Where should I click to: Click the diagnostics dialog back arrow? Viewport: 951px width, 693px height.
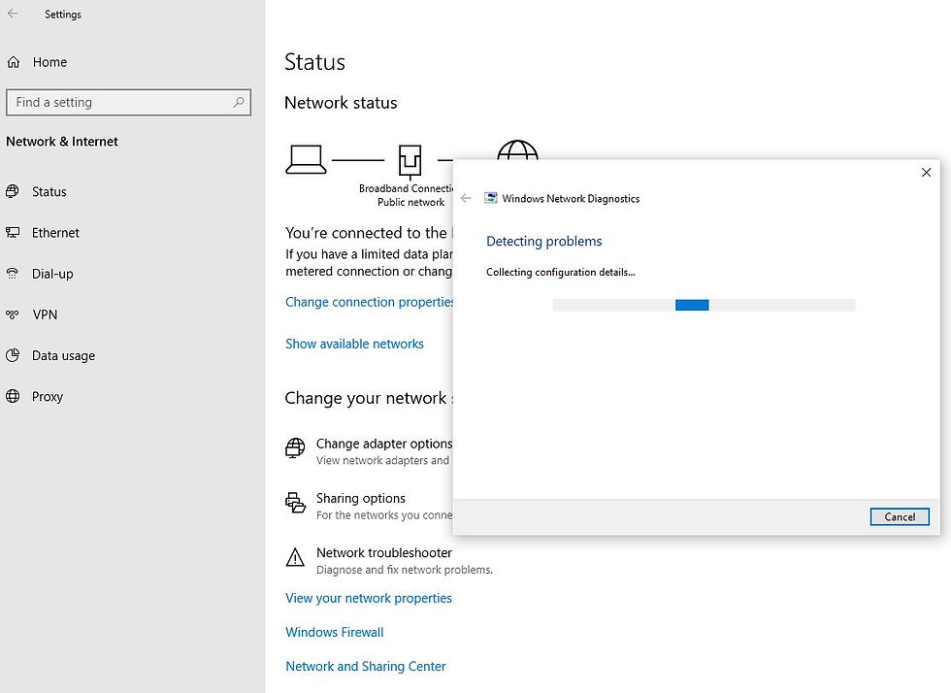tap(466, 198)
